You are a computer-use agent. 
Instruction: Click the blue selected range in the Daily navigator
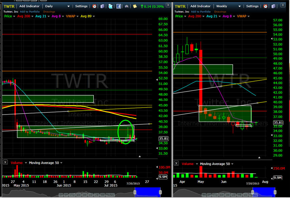point(148,192)
